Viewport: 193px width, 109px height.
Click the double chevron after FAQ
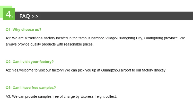(x=35, y=16)
